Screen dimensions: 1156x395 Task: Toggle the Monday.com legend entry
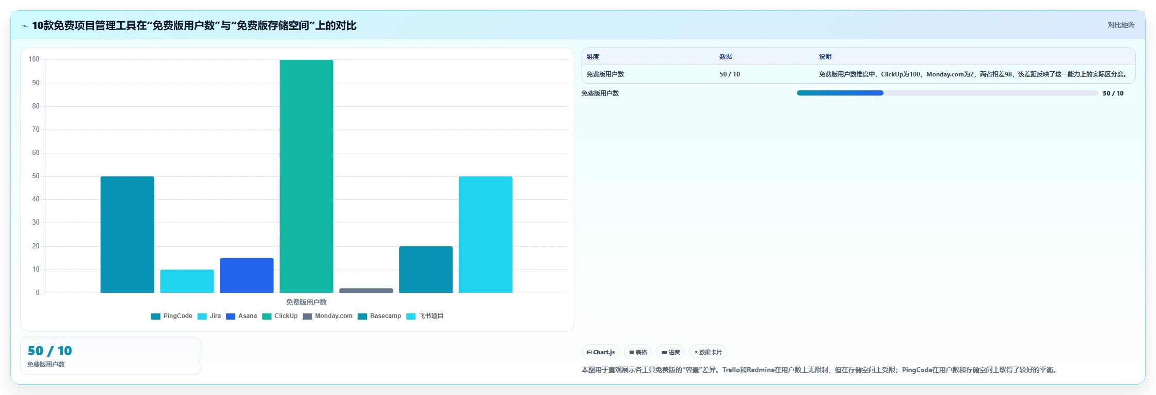click(x=328, y=316)
